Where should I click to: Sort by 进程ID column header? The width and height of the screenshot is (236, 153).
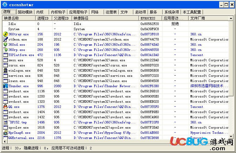click(x=44, y=18)
